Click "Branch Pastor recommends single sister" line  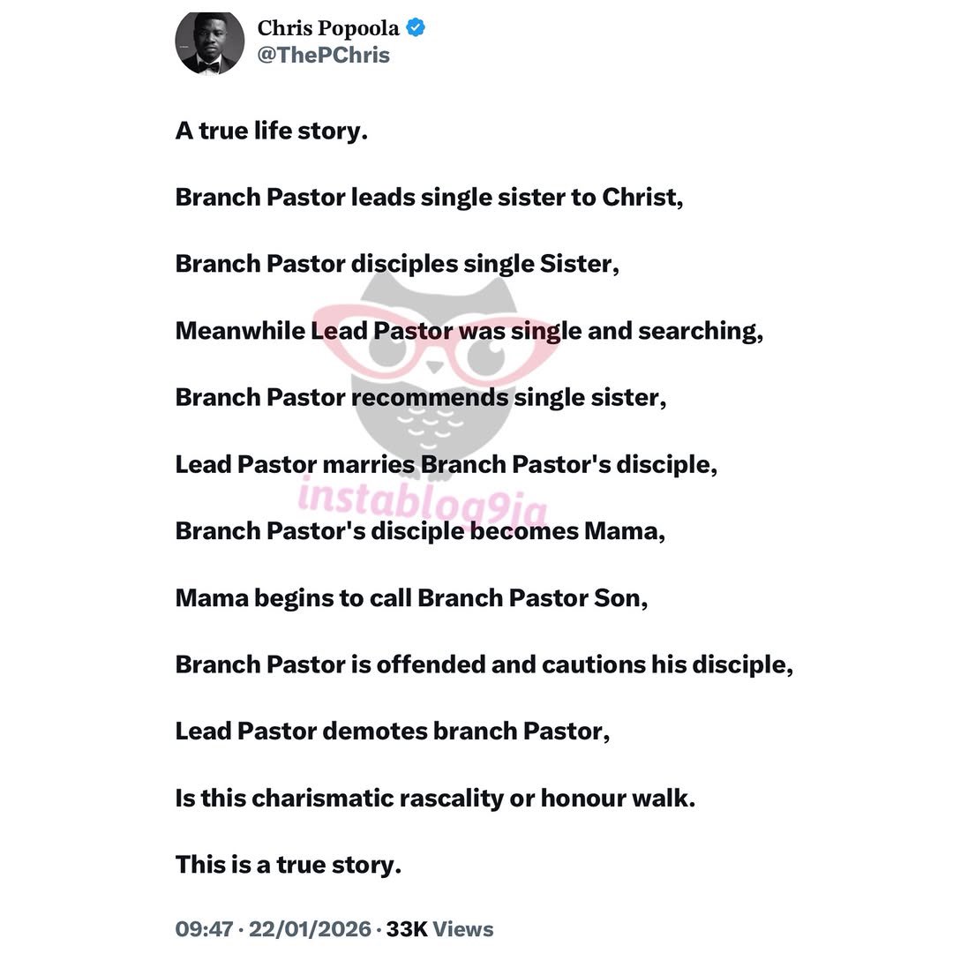click(420, 397)
